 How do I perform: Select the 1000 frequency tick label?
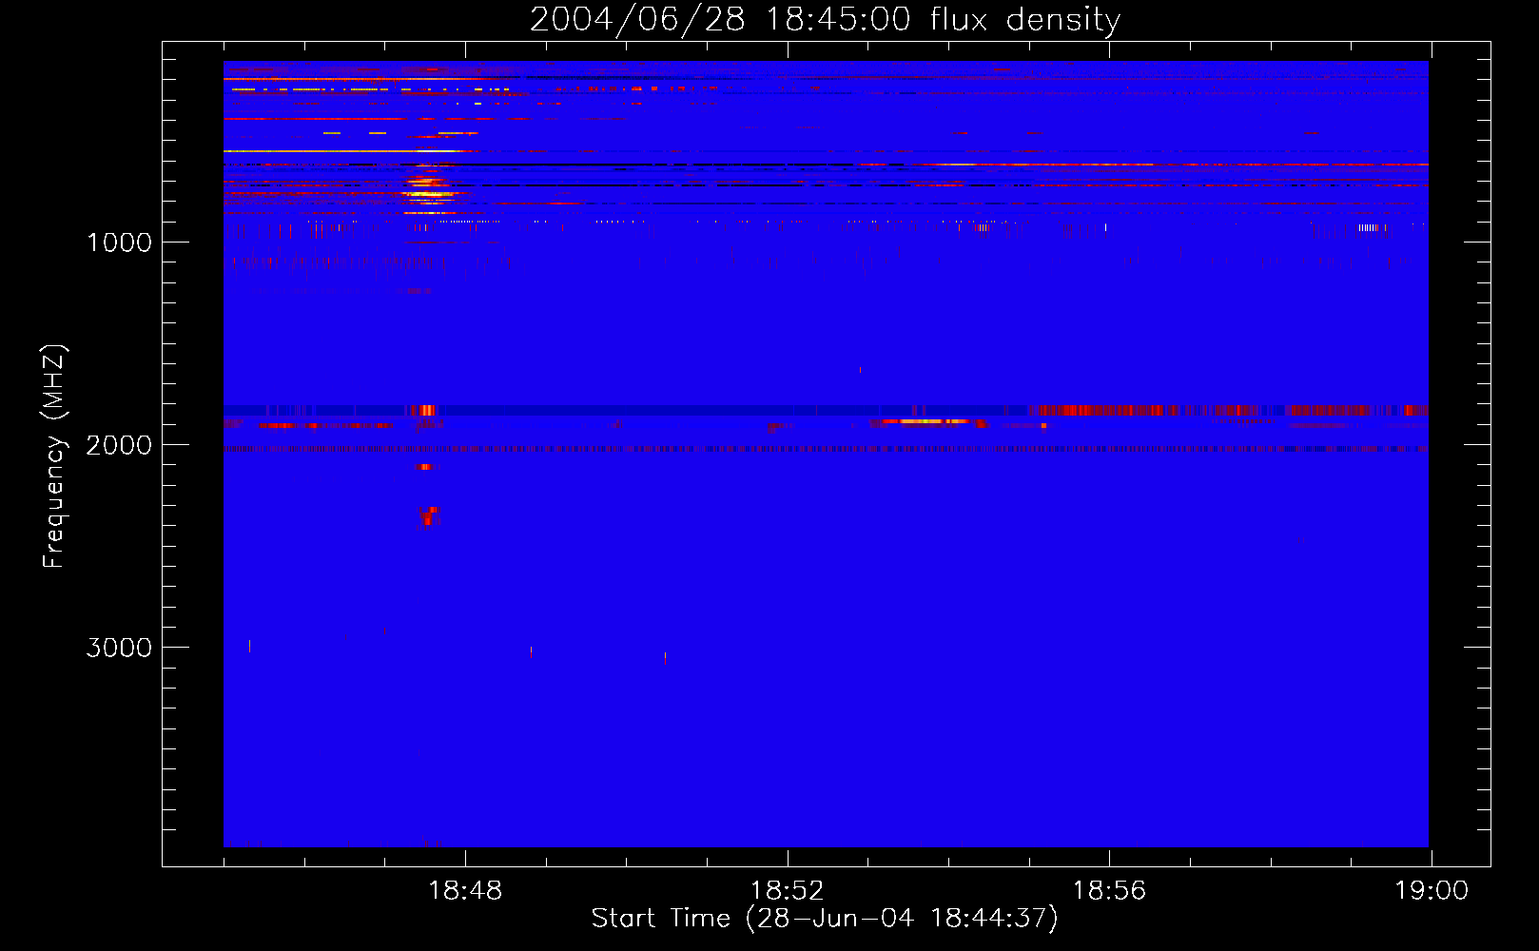119,243
